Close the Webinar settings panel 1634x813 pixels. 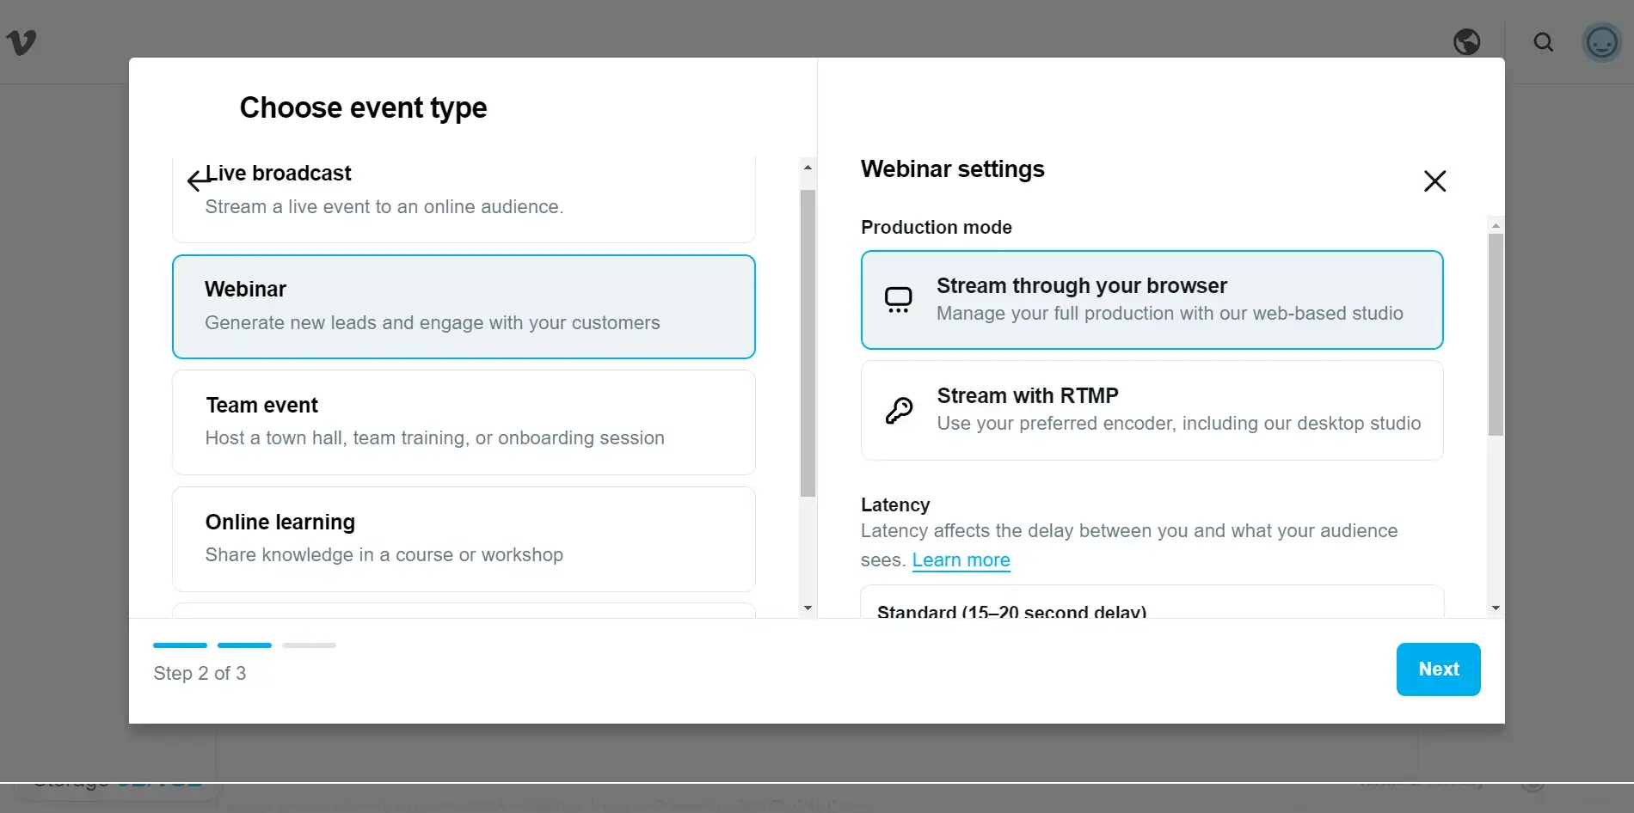pos(1434,181)
